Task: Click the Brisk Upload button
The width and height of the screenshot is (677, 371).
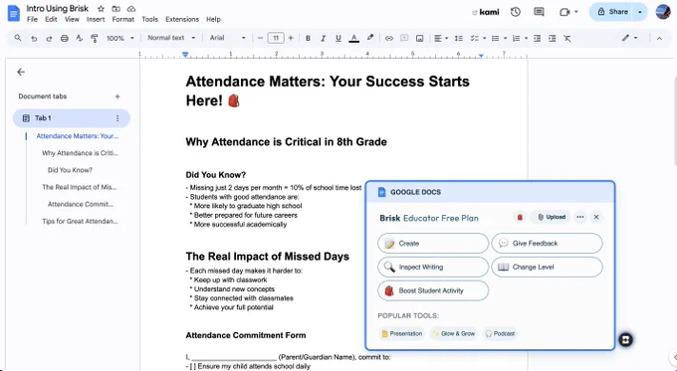Action: click(551, 217)
